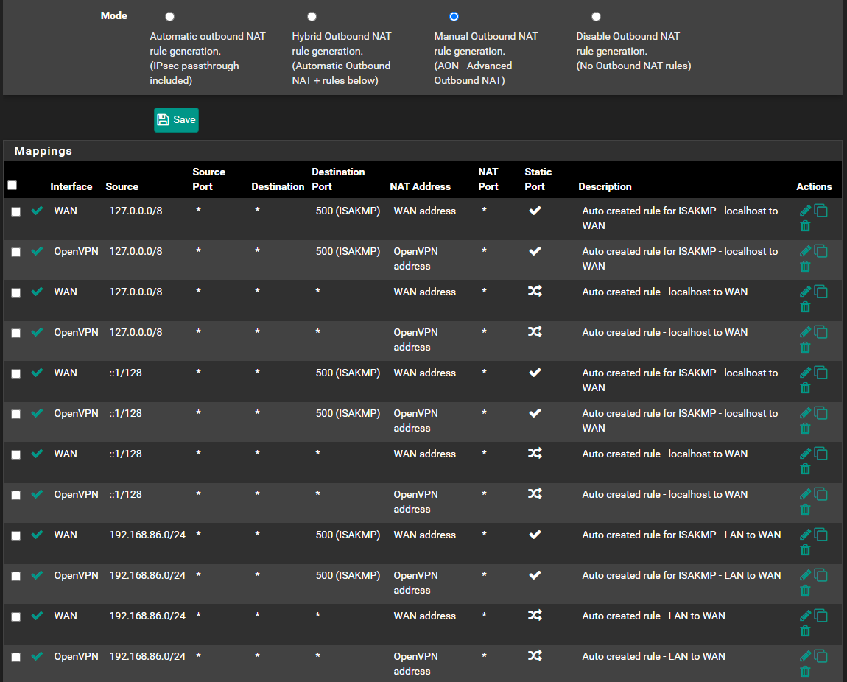Toggle enabled checkmark on WAN ::1/128 ISAKMP rule
This screenshot has height=682, width=847.
[38, 373]
